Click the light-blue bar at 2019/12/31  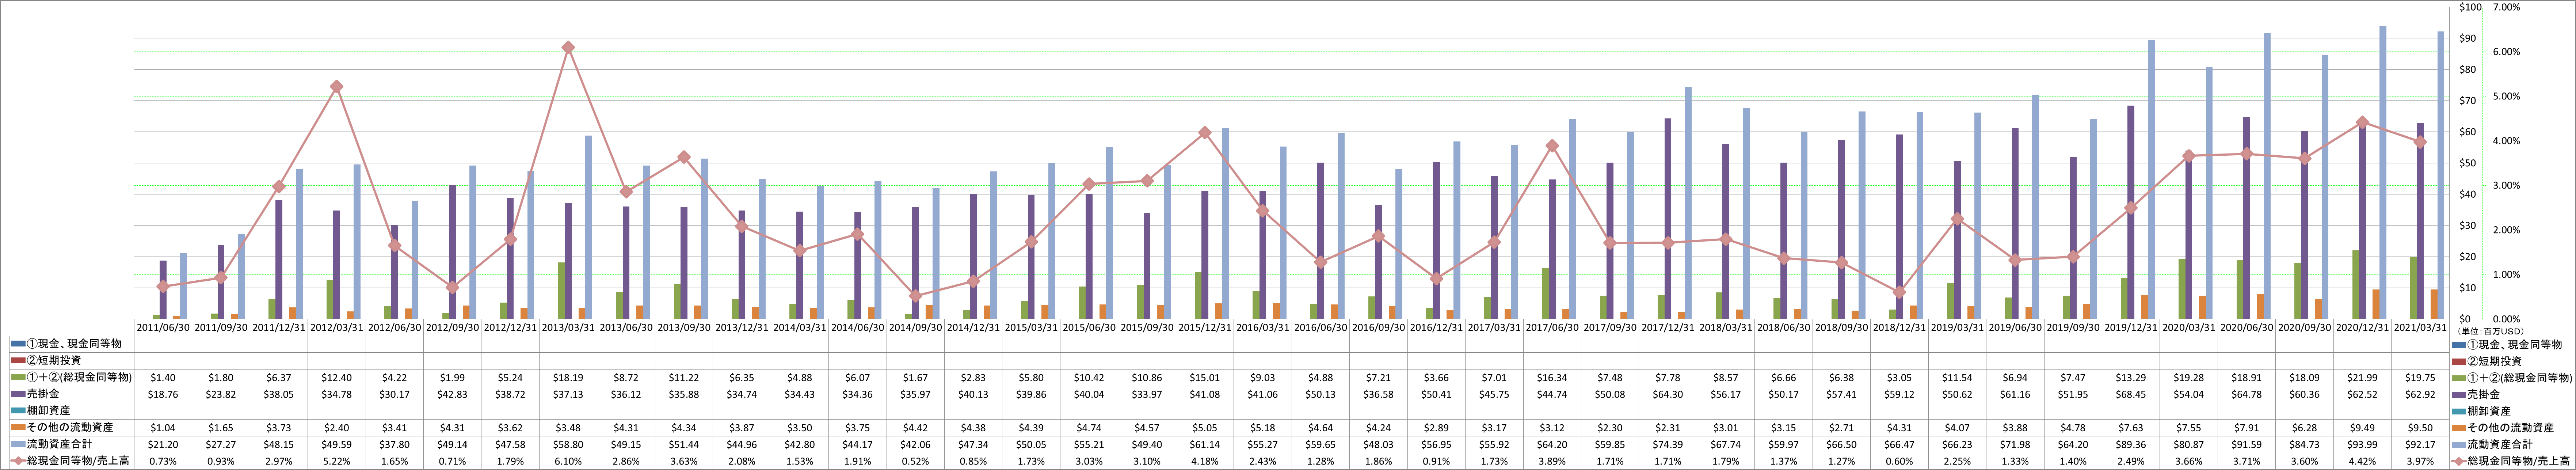[x=2152, y=180]
